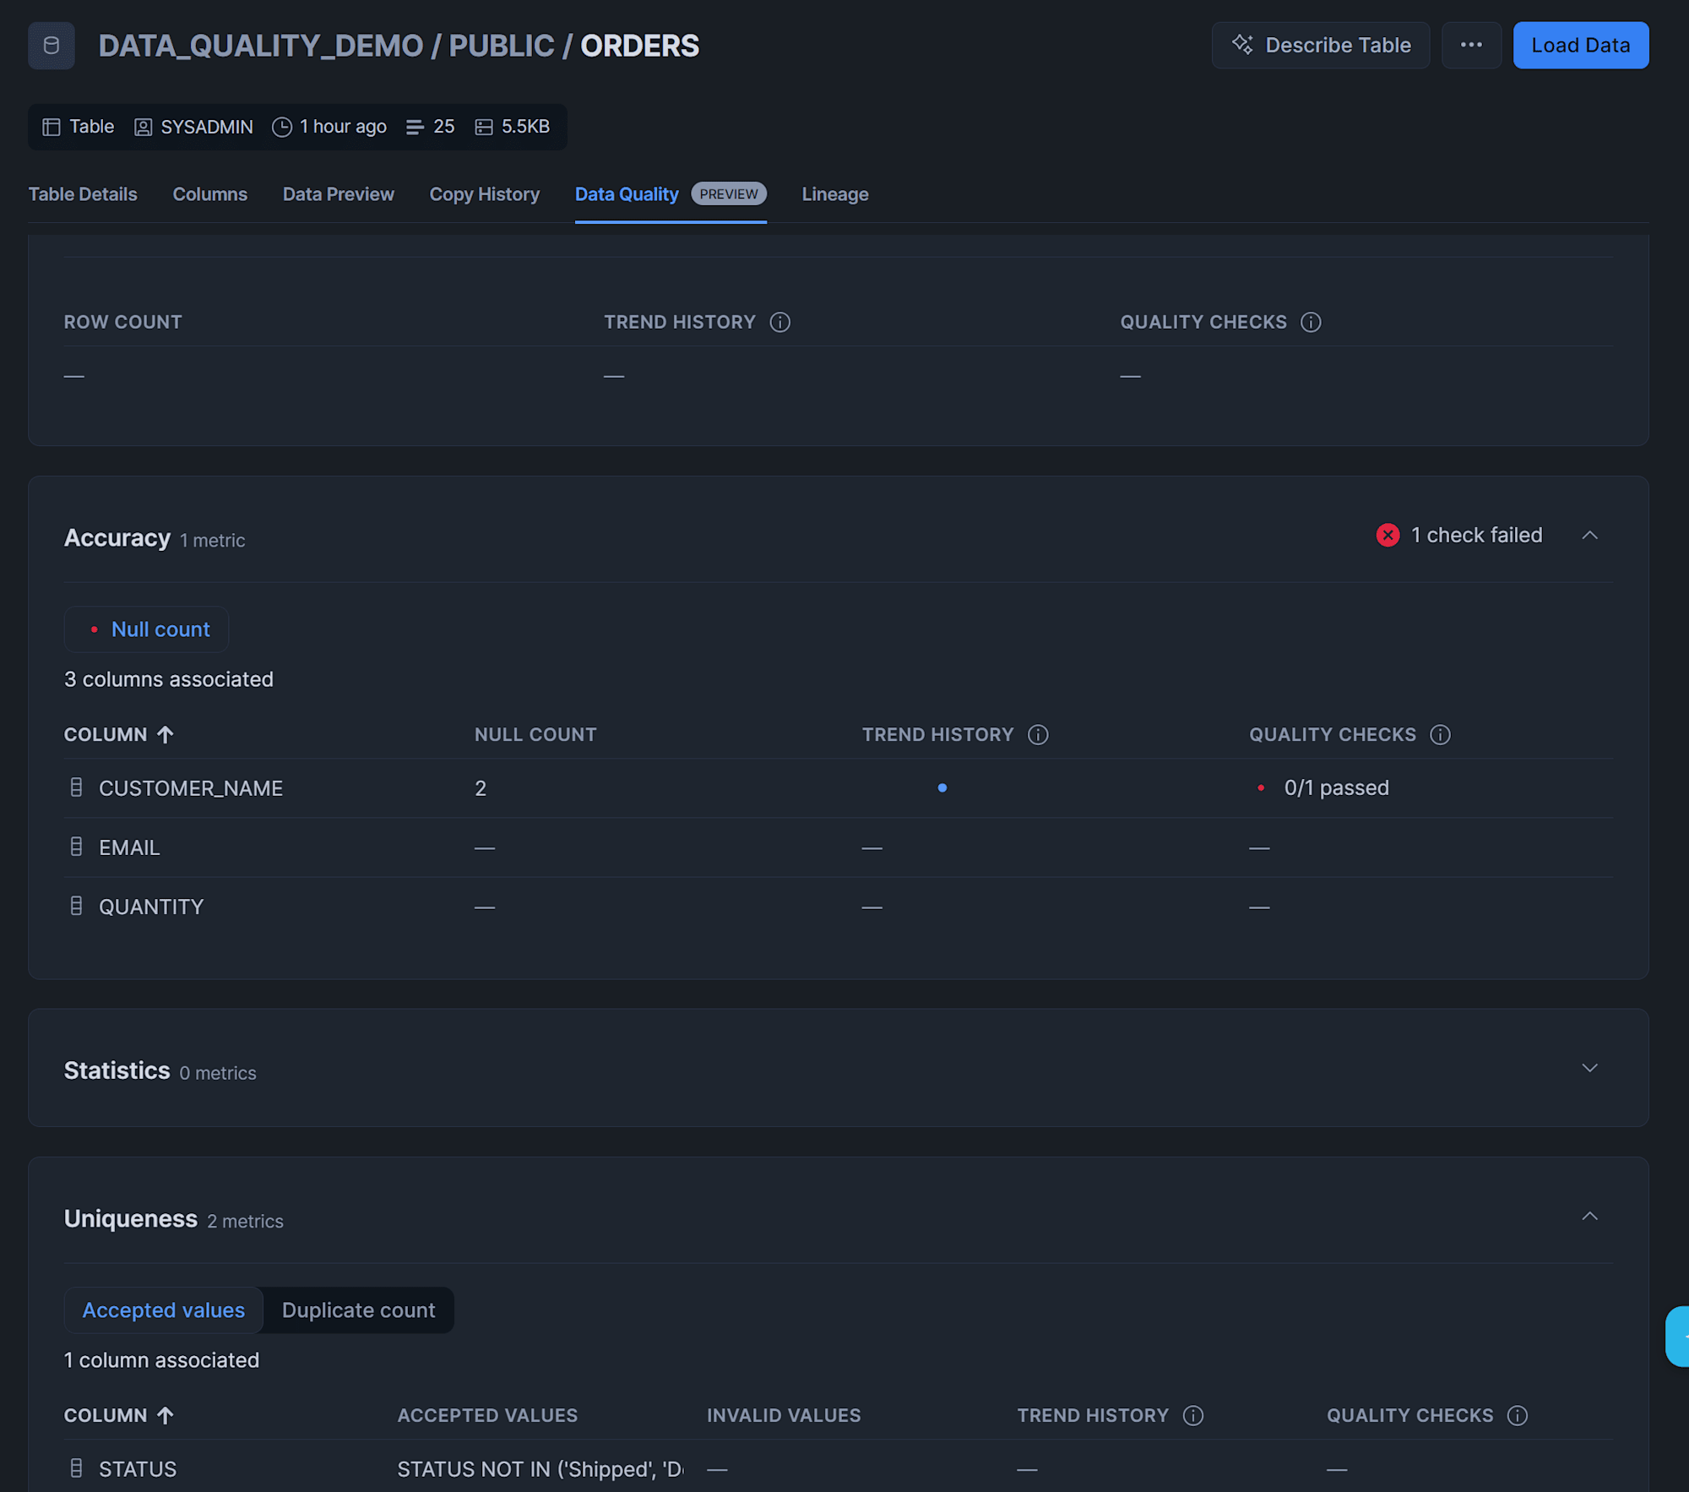
Task: Click the Accuracy Quality Checks info icon
Action: pyautogui.click(x=1440, y=735)
